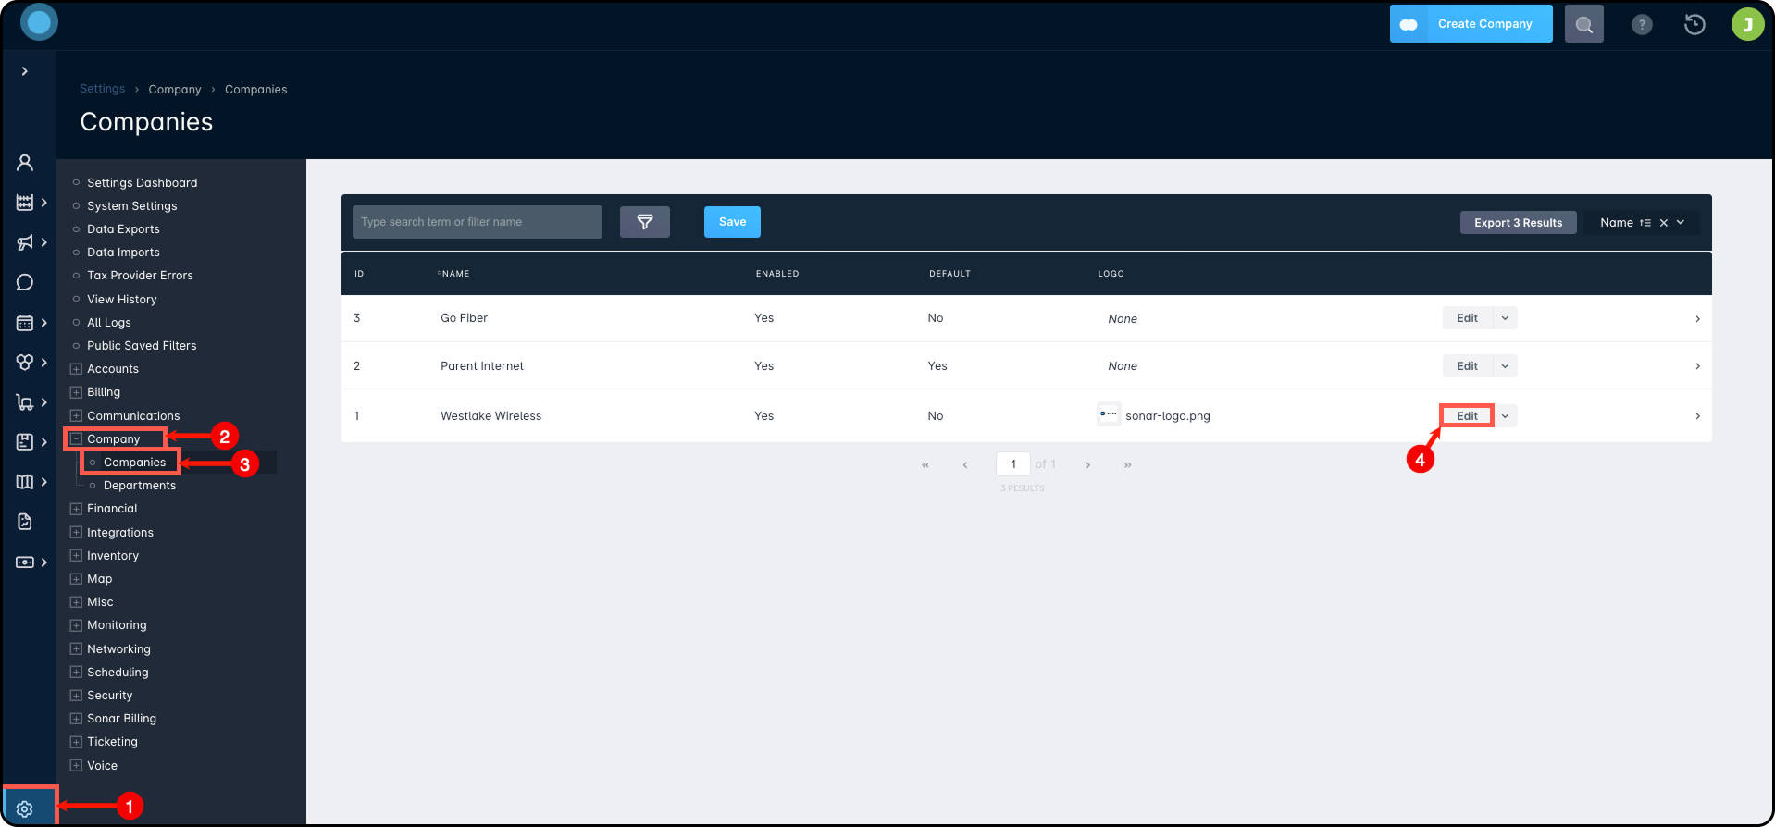Open the clipboard ticket icon in sidebar

(x=25, y=442)
